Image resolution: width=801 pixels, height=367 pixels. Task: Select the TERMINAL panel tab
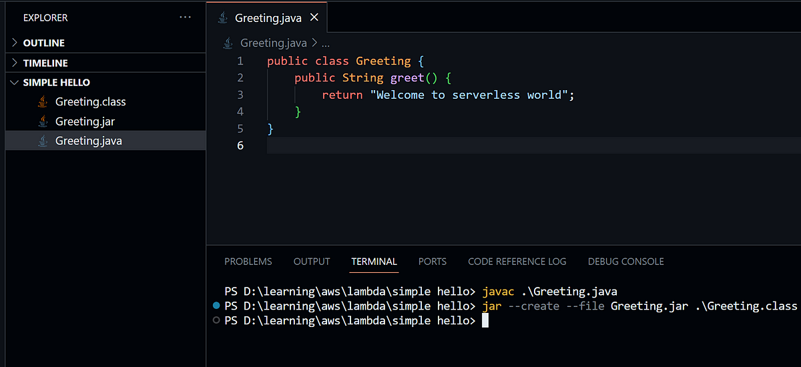pos(374,262)
